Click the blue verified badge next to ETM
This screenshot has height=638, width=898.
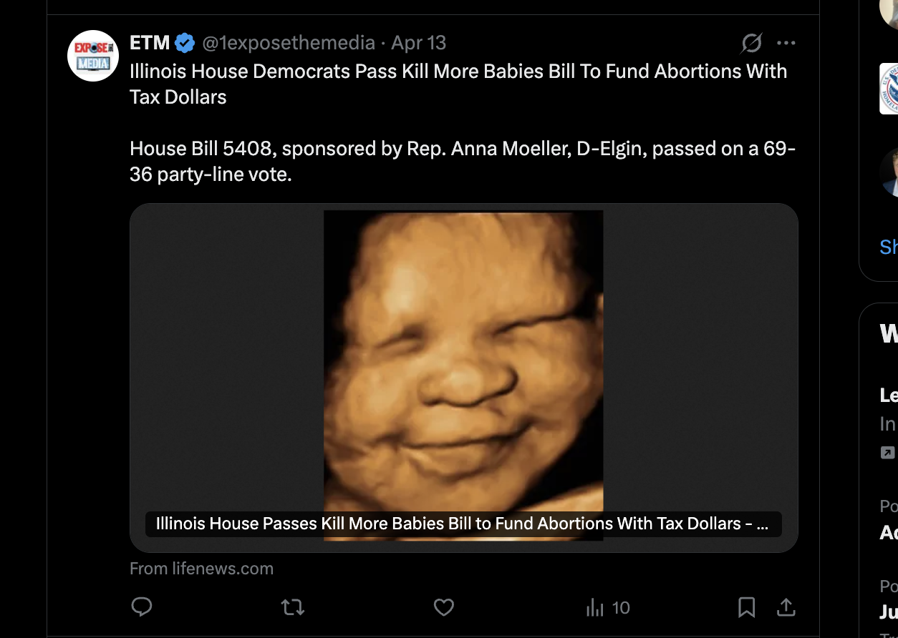click(x=185, y=43)
